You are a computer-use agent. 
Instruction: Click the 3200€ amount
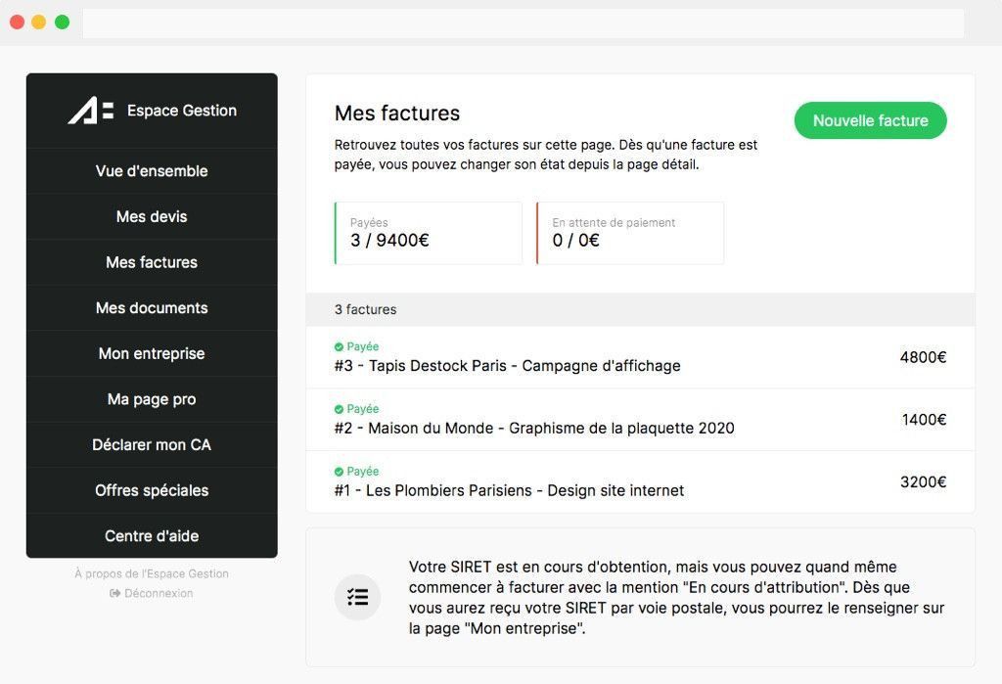point(923,482)
